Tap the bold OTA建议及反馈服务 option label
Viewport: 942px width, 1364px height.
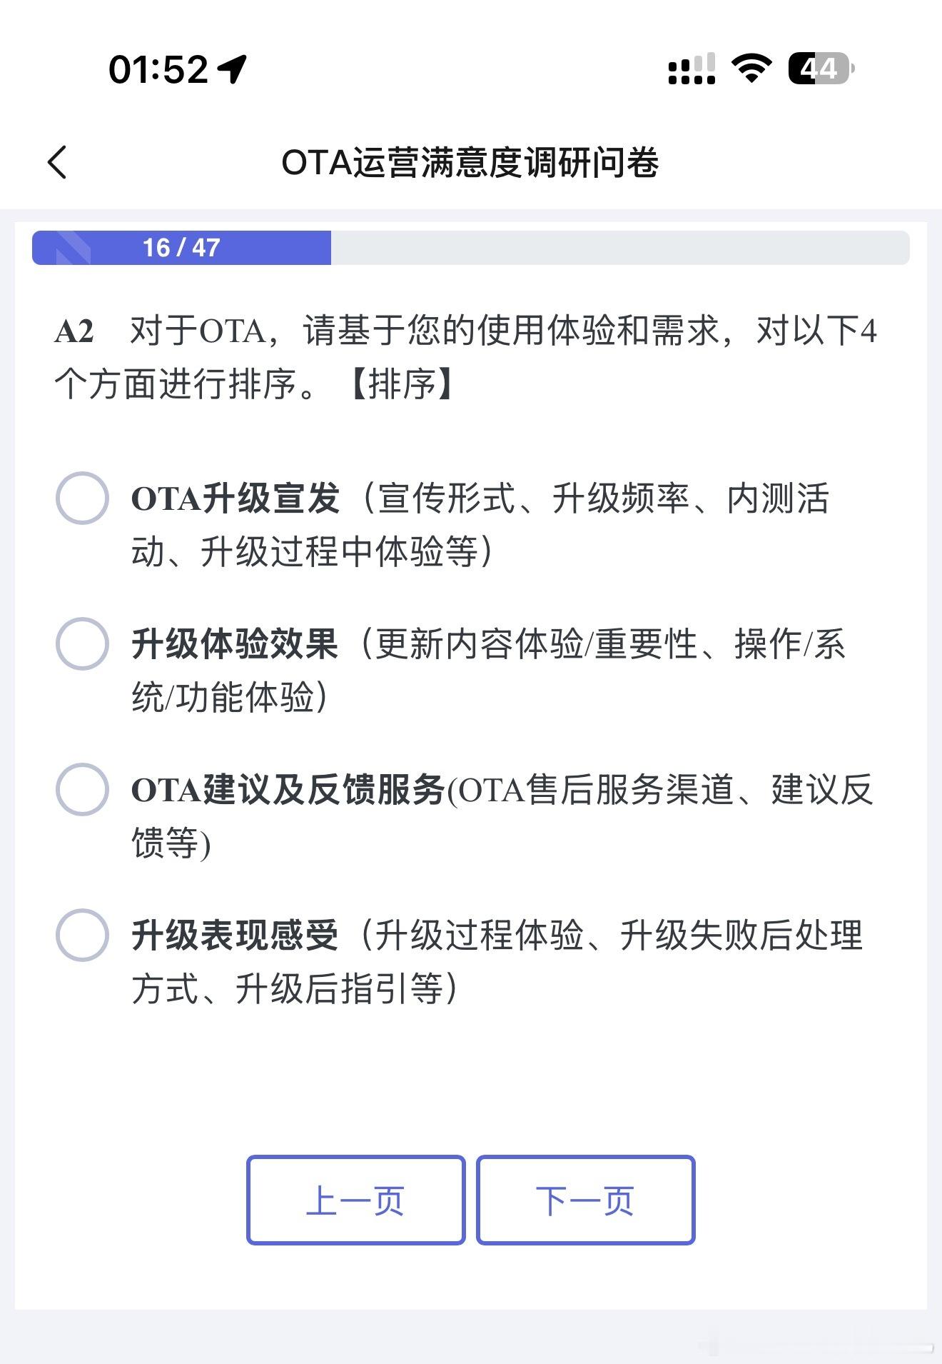coord(288,790)
